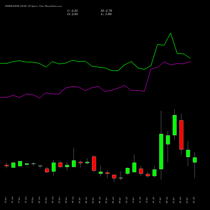Screen dimensions: 210x210
Task: Click the '01 Jul' date axis label
Action: tap(79, 200)
